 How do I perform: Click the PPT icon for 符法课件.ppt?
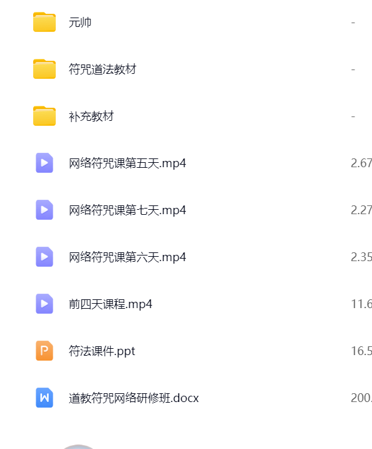pyautogui.click(x=44, y=351)
